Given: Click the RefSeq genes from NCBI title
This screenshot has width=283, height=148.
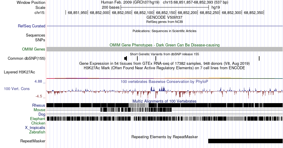Looking at the screenshot, I should point(164,22).
